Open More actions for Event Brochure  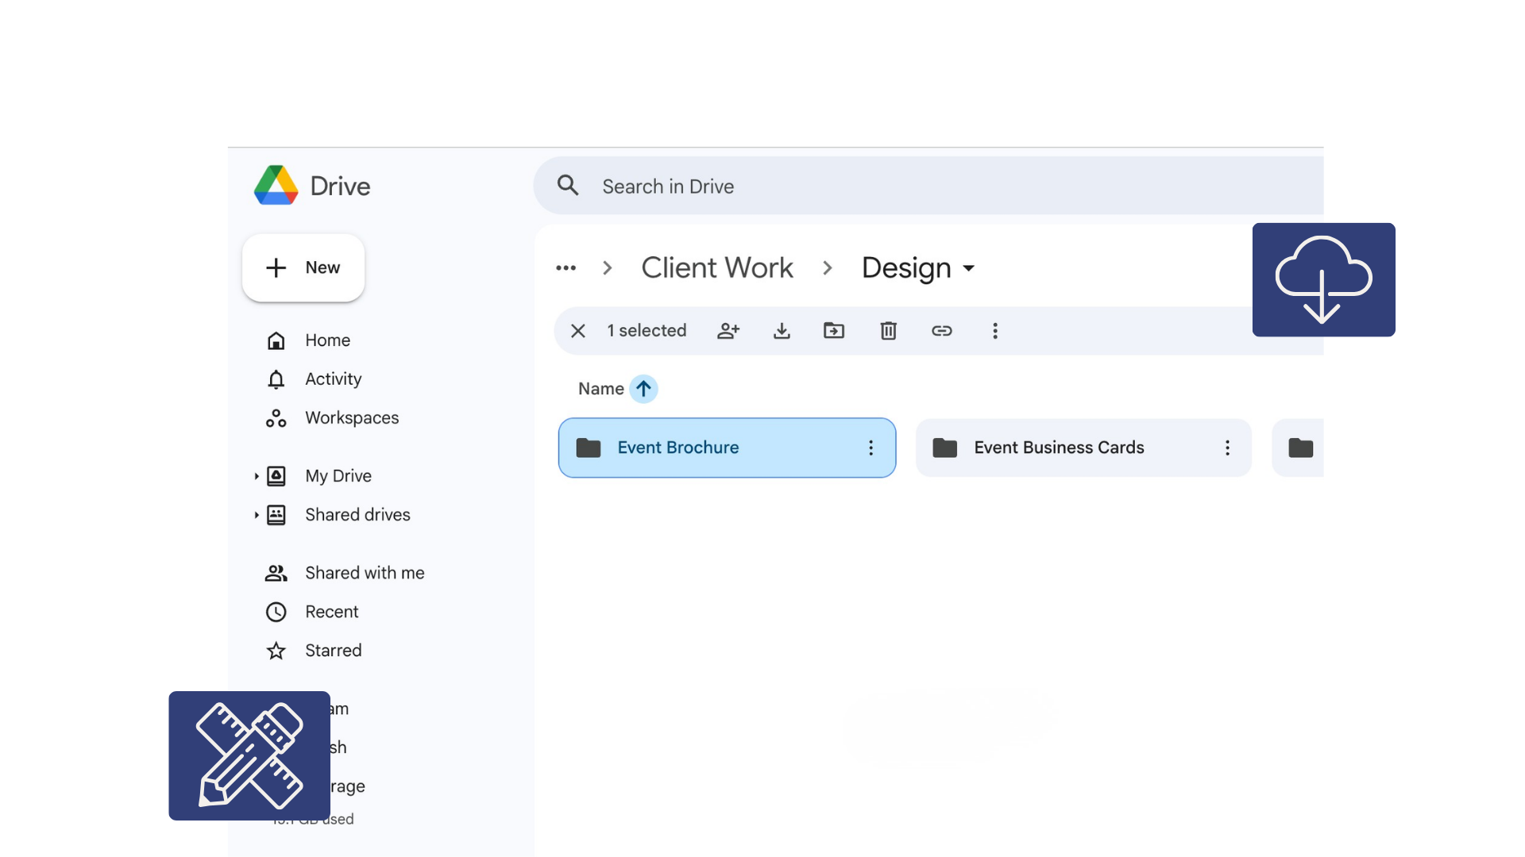point(871,448)
